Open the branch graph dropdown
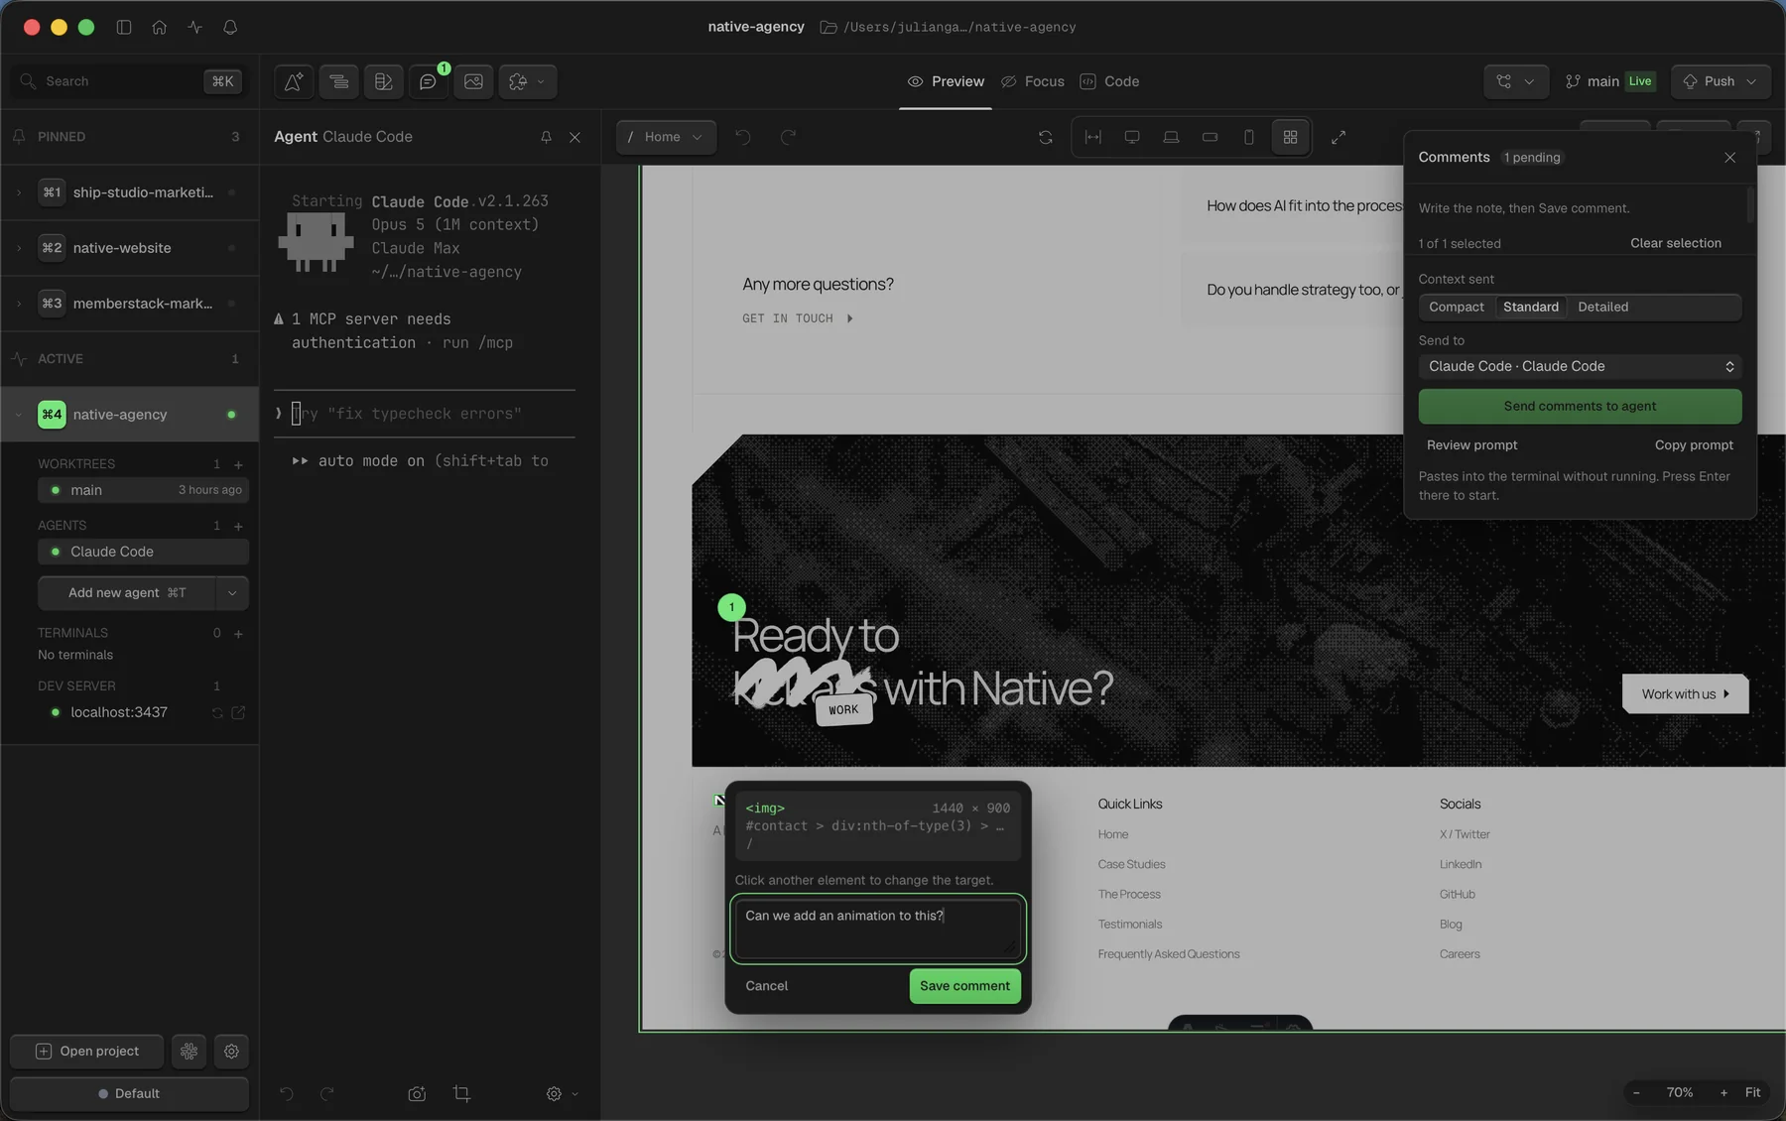The height and width of the screenshot is (1121, 1786). coord(1515,81)
